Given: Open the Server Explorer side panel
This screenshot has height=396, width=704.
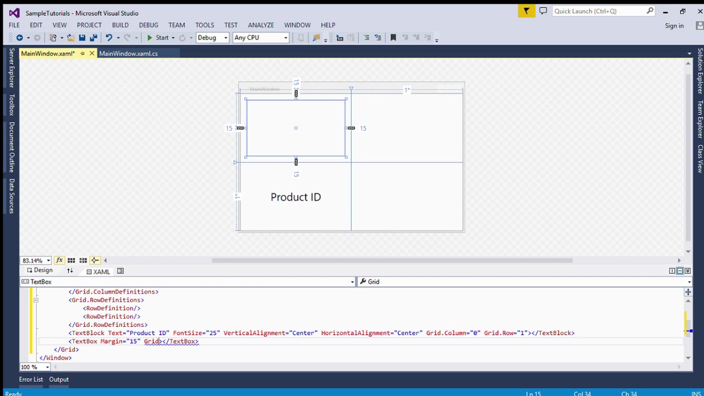Looking at the screenshot, I should tap(12, 68).
